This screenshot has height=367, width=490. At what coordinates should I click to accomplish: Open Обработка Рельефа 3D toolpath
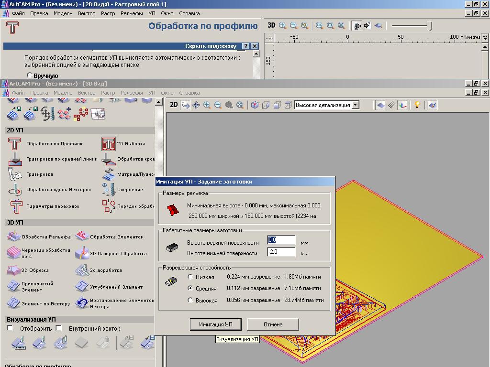click(13, 236)
